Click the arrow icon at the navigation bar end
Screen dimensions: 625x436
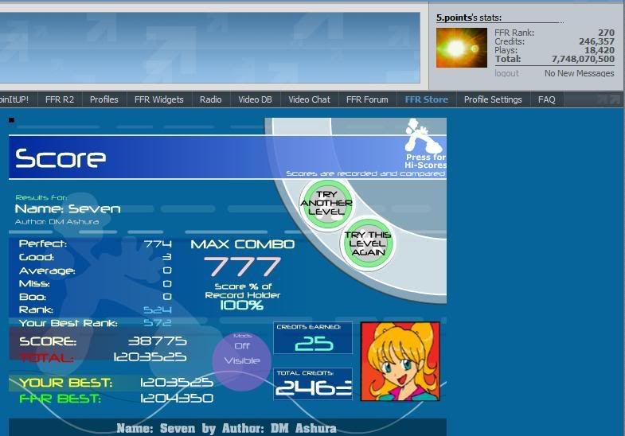pyautogui.click(x=607, y=99)
